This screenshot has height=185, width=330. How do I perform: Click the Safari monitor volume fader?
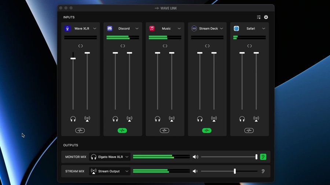tap(242, 53)
